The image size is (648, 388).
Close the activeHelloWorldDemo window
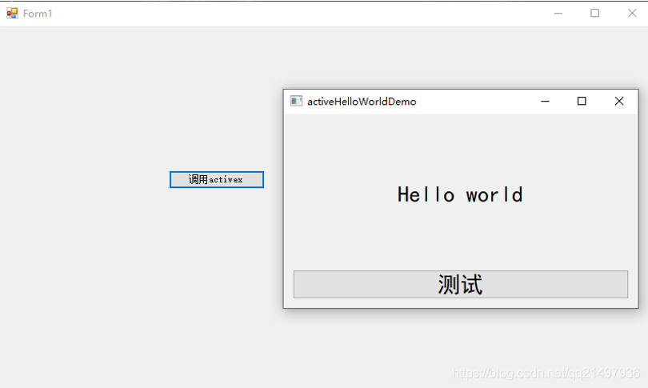pos(618,102)
